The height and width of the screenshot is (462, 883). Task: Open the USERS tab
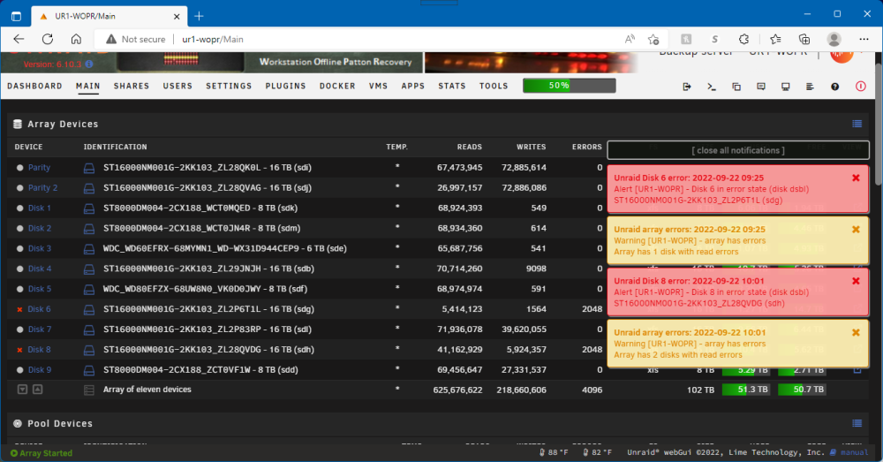point(177,87)
